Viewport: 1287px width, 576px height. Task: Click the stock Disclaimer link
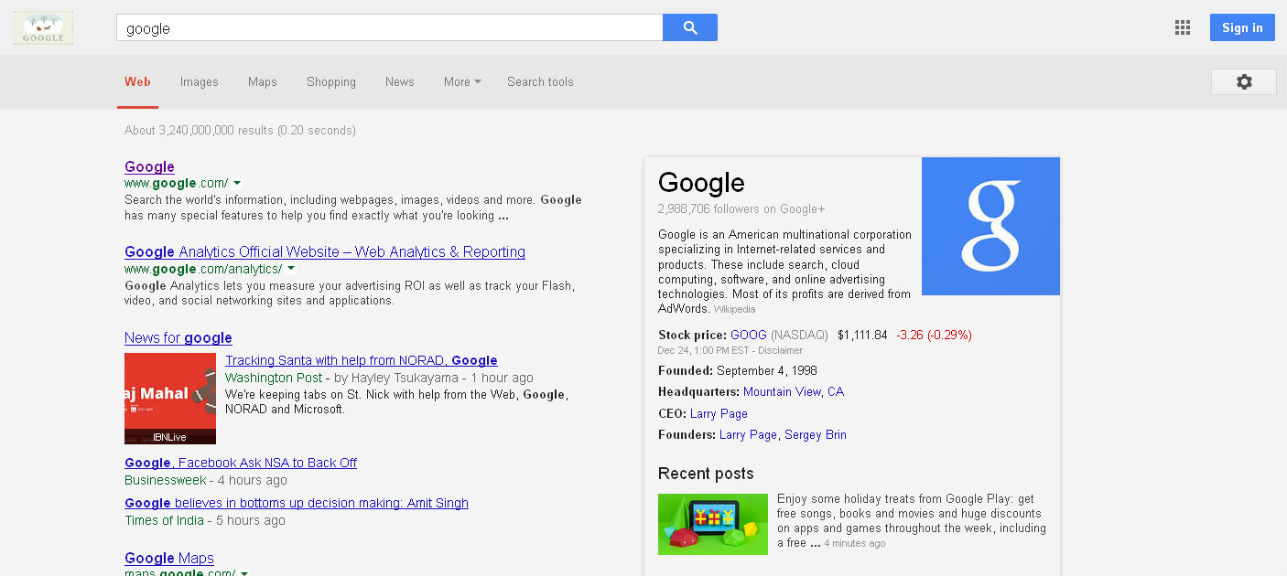tap(782, 350)
